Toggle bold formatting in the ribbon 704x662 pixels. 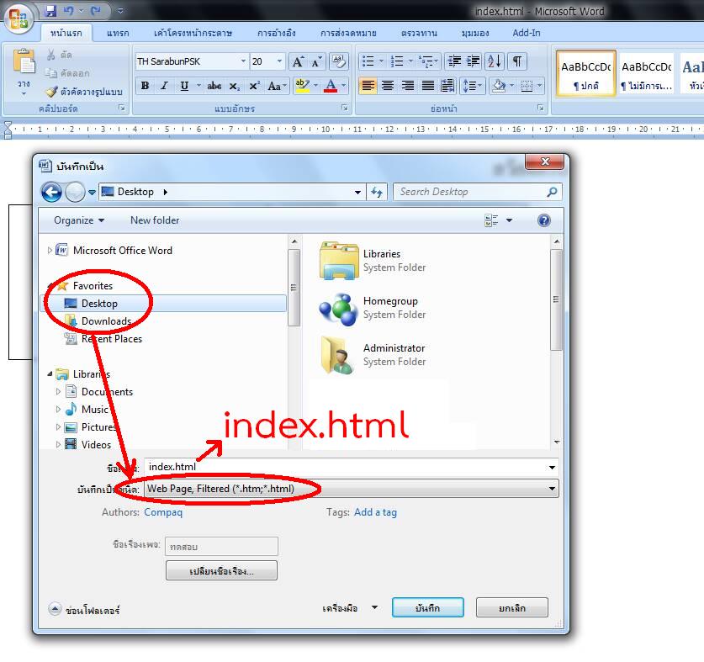145,86
